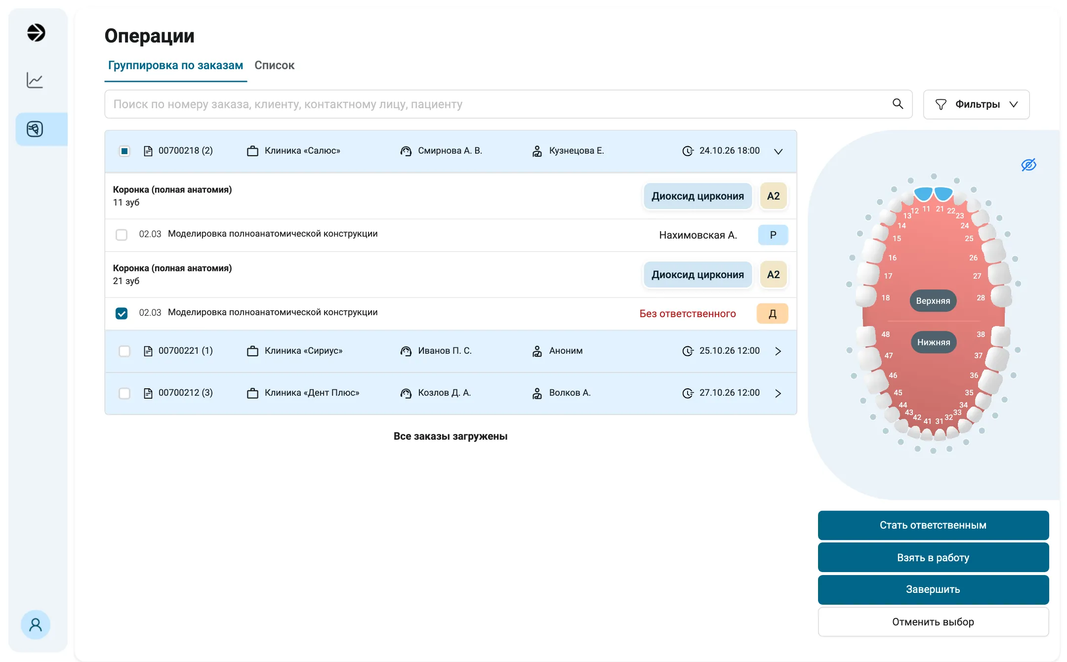Hide the teeth chart with the eye icon
This screenshot has height=662, width=1067.
point(1028,165)
